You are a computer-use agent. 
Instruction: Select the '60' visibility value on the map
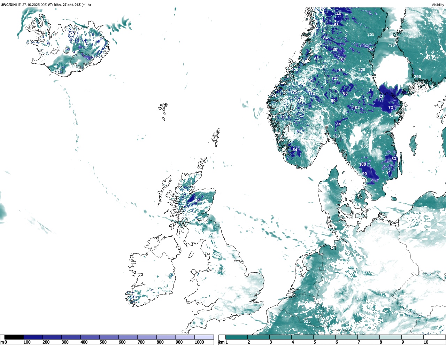click(x=316, y=59)
